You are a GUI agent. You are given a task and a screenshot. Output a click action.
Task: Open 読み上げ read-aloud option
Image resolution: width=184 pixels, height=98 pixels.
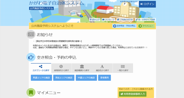[x=95, y=20]
